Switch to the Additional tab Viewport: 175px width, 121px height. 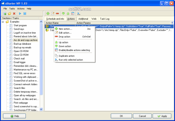click(x=83, y=19)
